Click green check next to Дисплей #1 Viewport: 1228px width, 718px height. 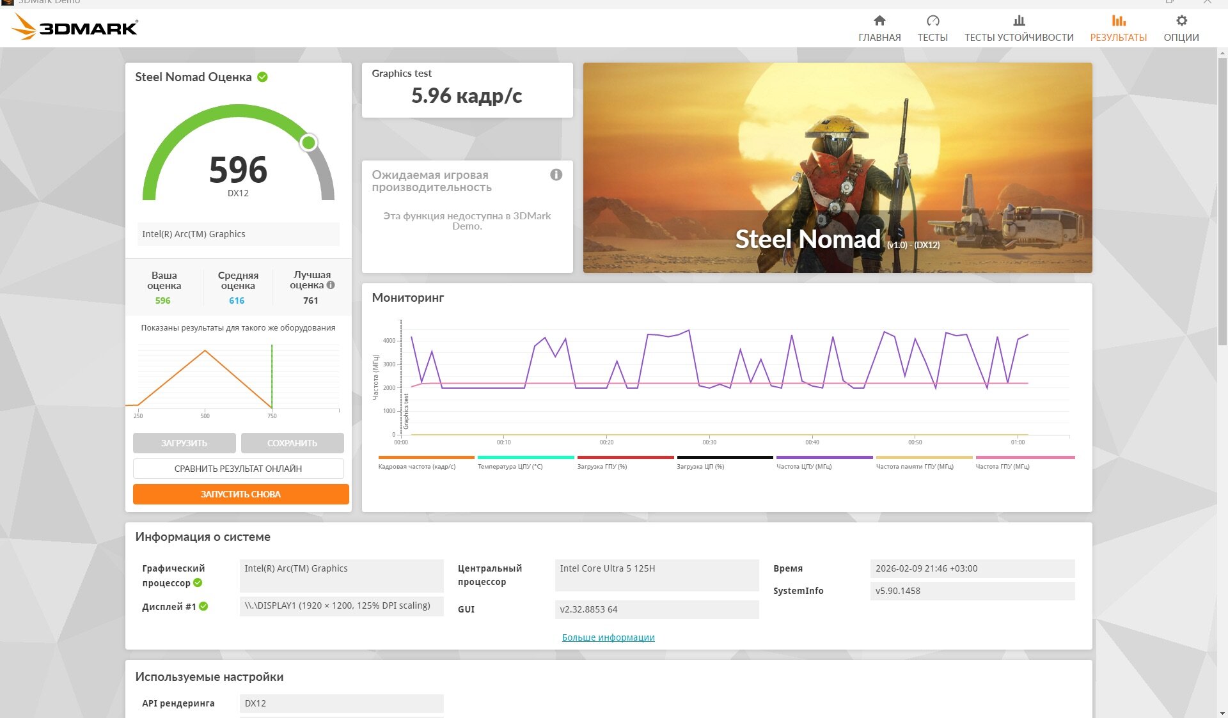click(203, 606)
